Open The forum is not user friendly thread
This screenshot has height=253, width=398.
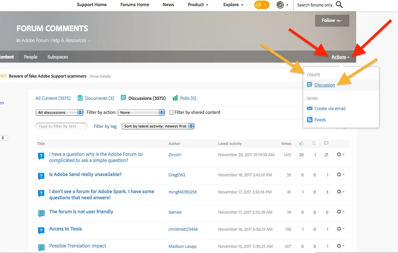[x=81, y=212]
